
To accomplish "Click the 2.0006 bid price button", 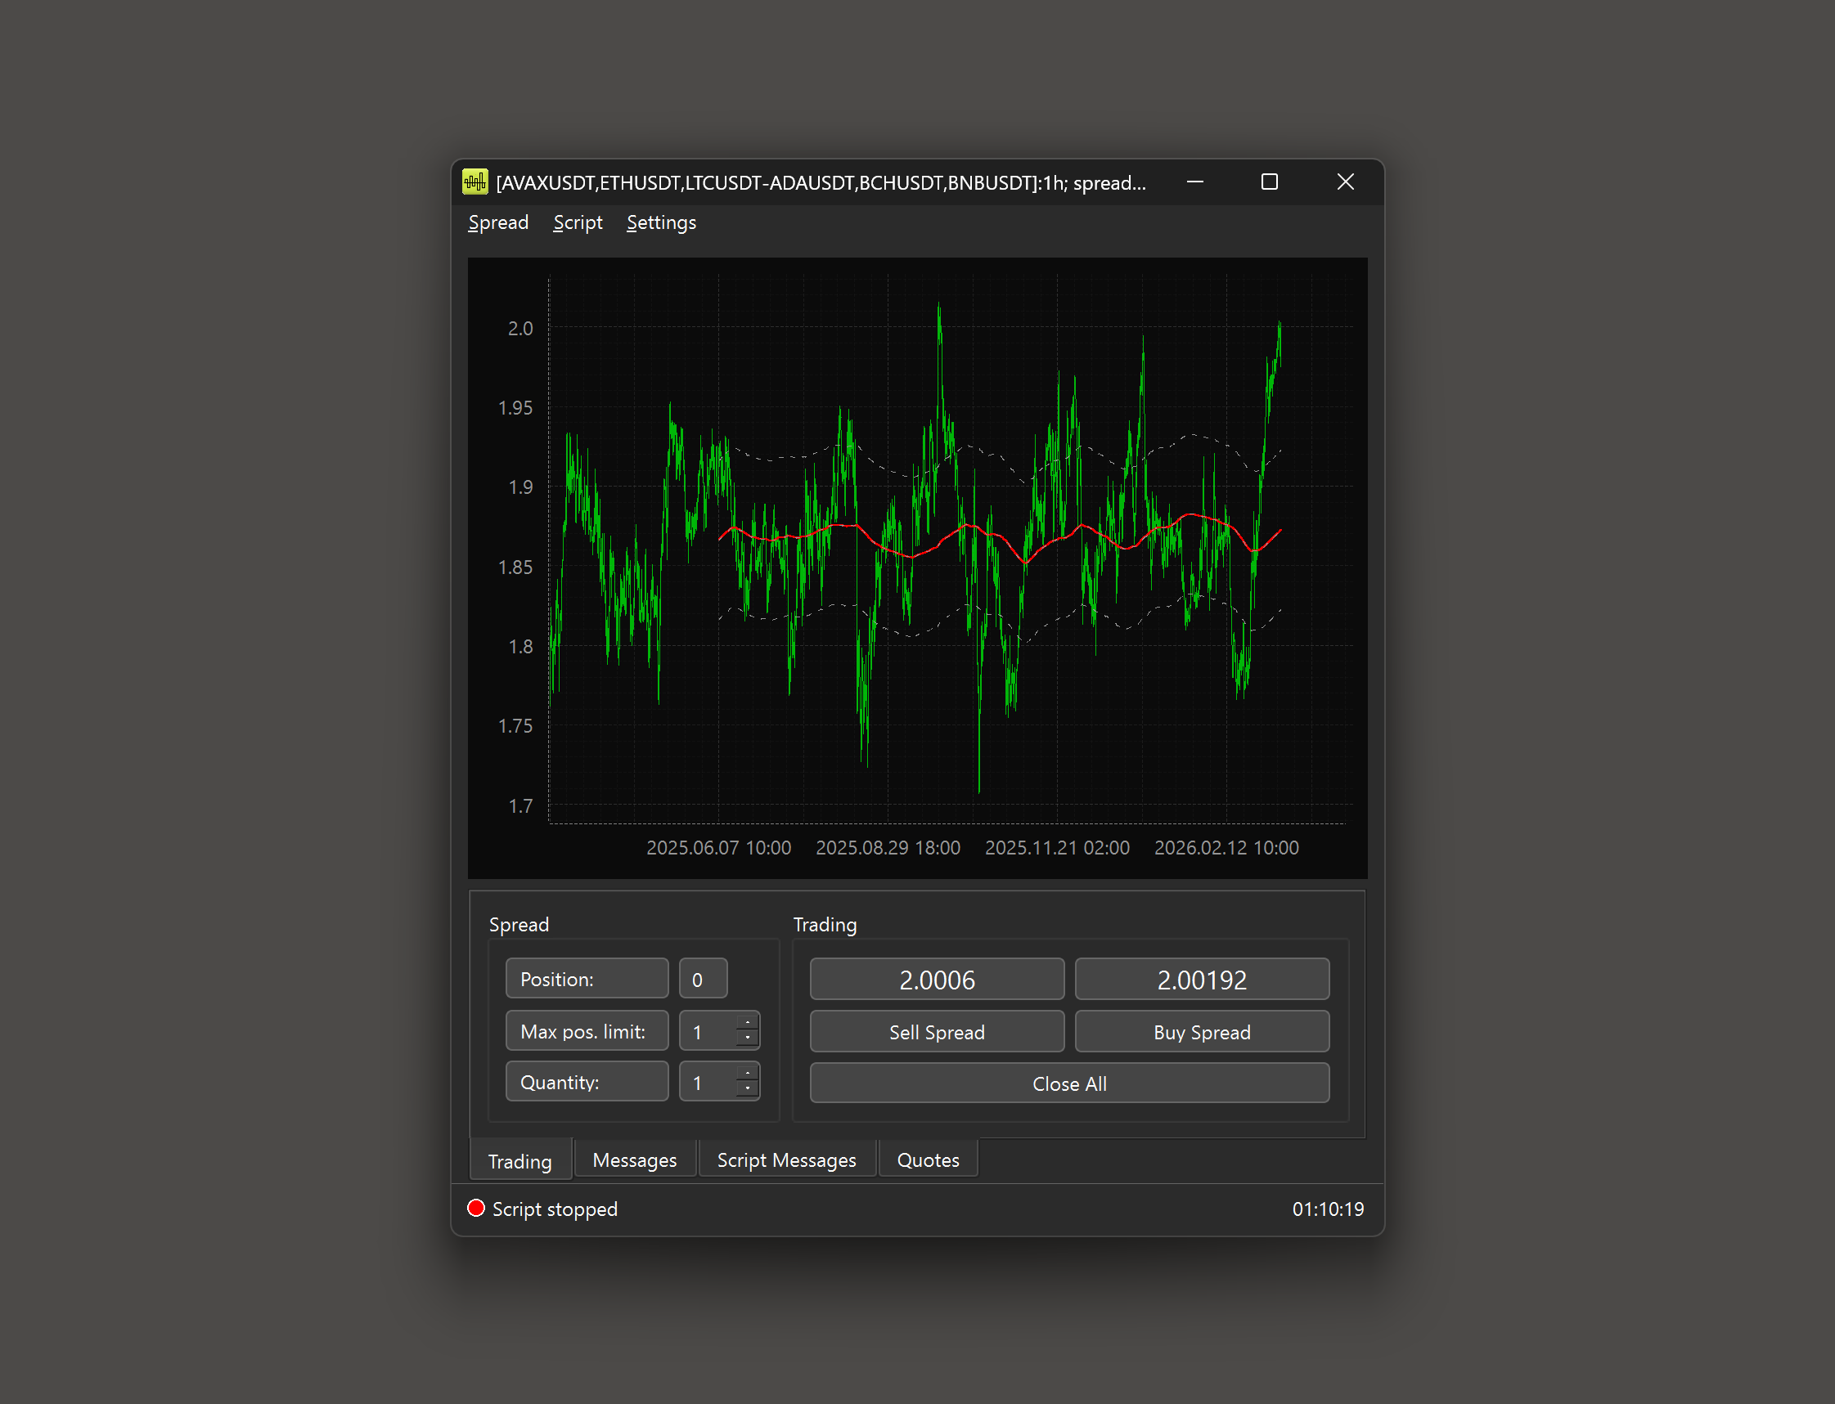I will [x=936, y=980].
